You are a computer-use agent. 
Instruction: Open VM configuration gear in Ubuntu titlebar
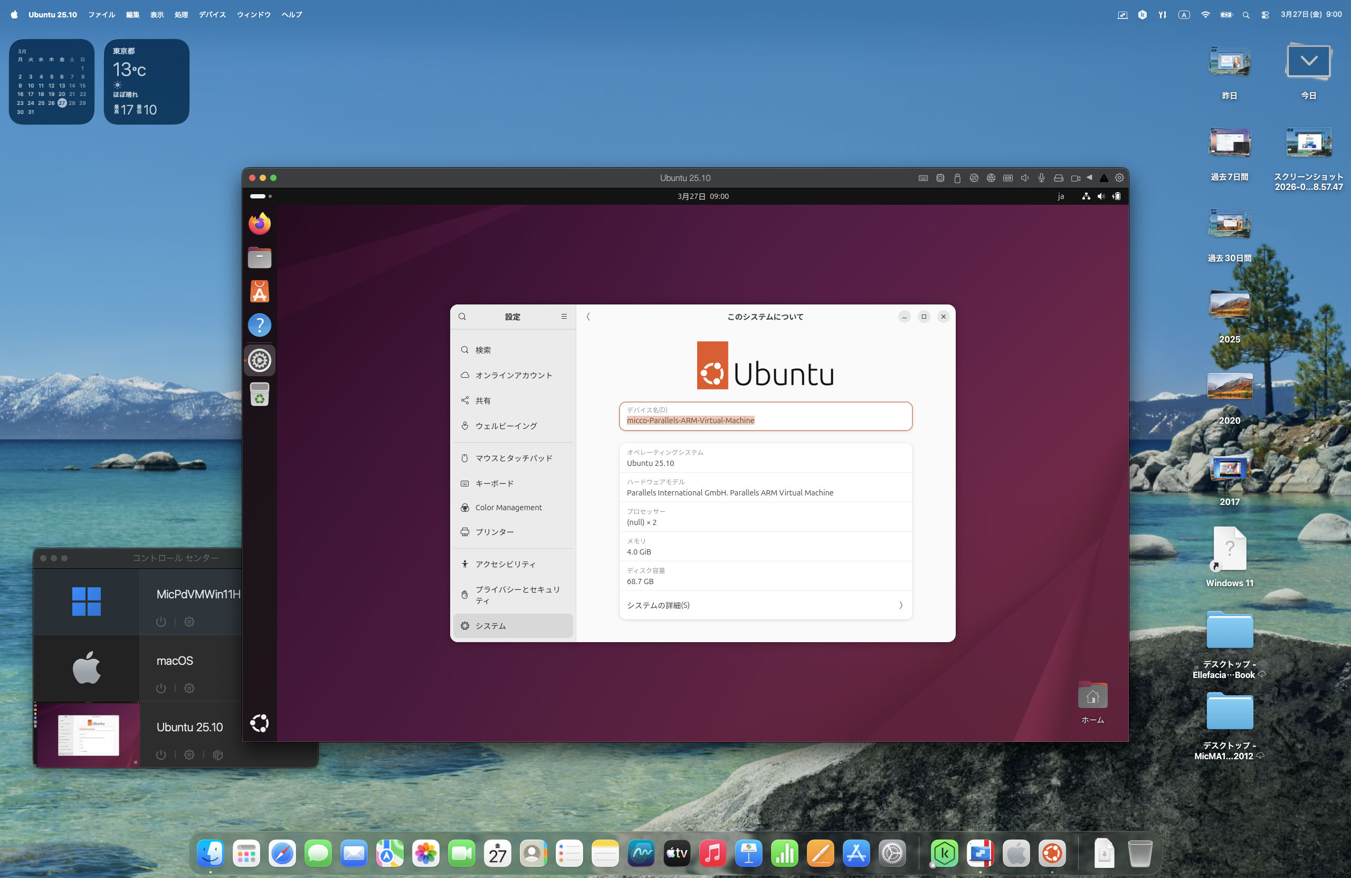[1119, 178]
